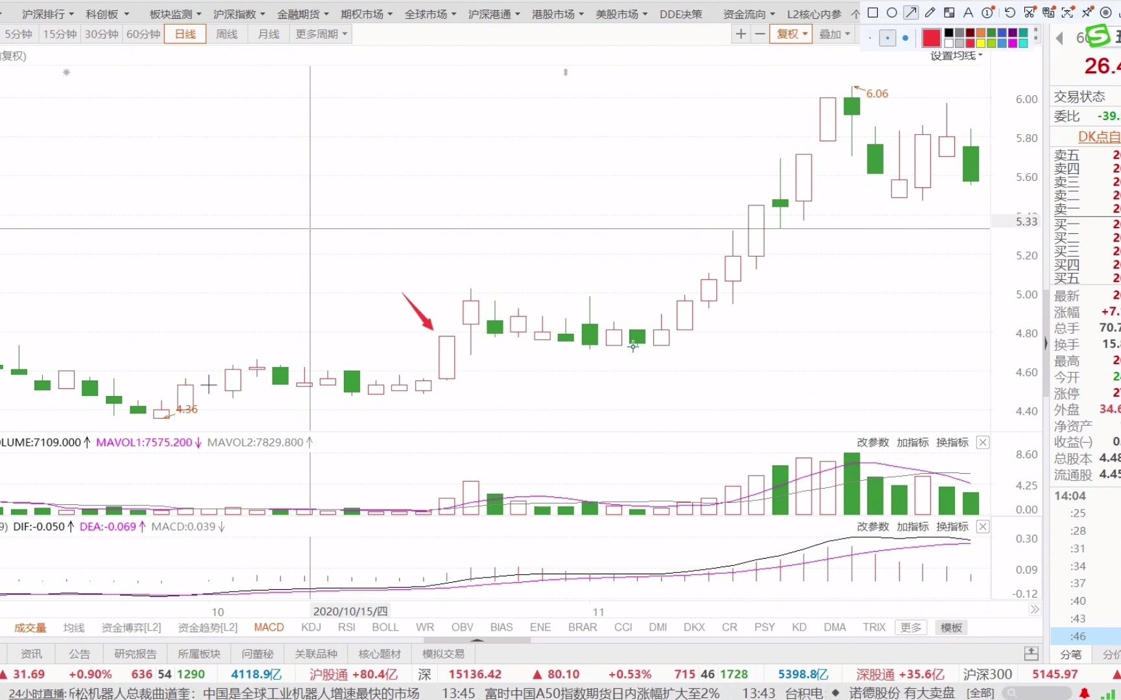Viewport: 1121px width, 700px height.
Task: Open the 沪深排行 menu
Action: pyautogui.click(x=47, y=14)
